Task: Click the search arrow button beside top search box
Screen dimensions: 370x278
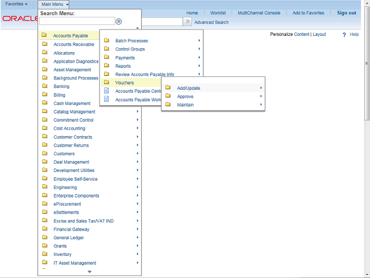Action: tap(187, 21)
